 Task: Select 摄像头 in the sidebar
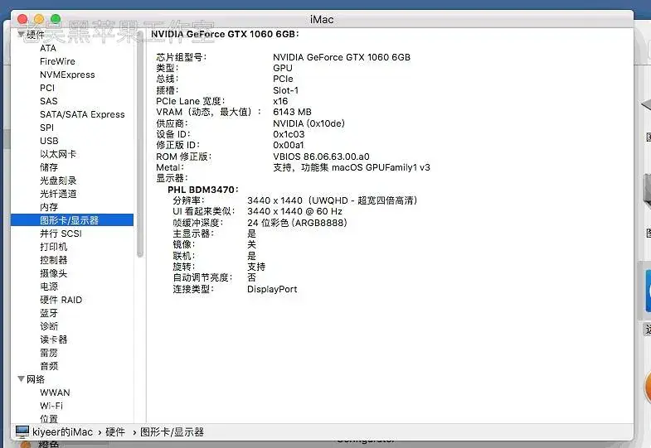53,273
